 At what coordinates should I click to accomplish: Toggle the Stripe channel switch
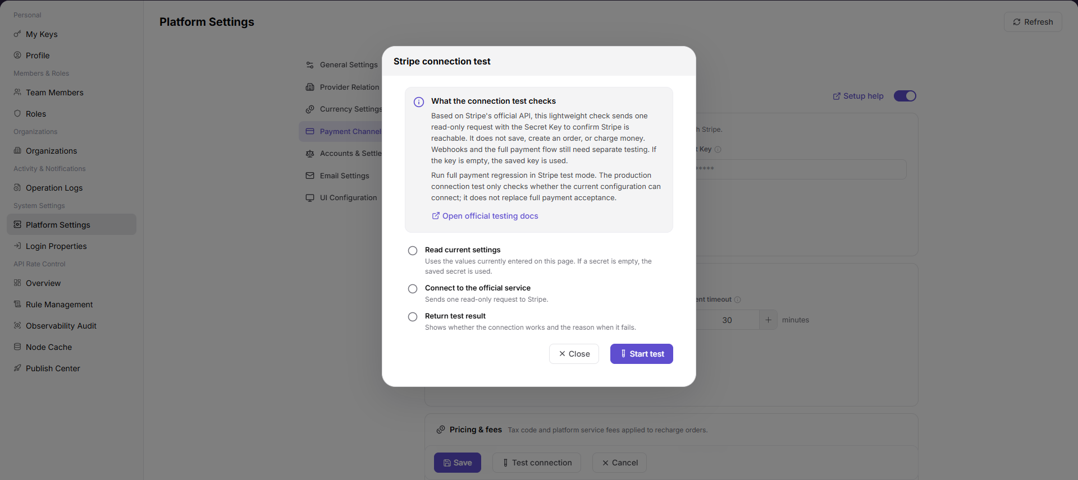point(905,96)
